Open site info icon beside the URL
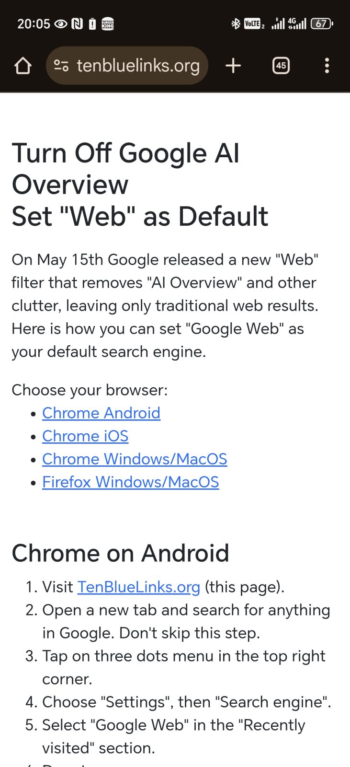This screenshot has height=767, width=350. [61, 66]
